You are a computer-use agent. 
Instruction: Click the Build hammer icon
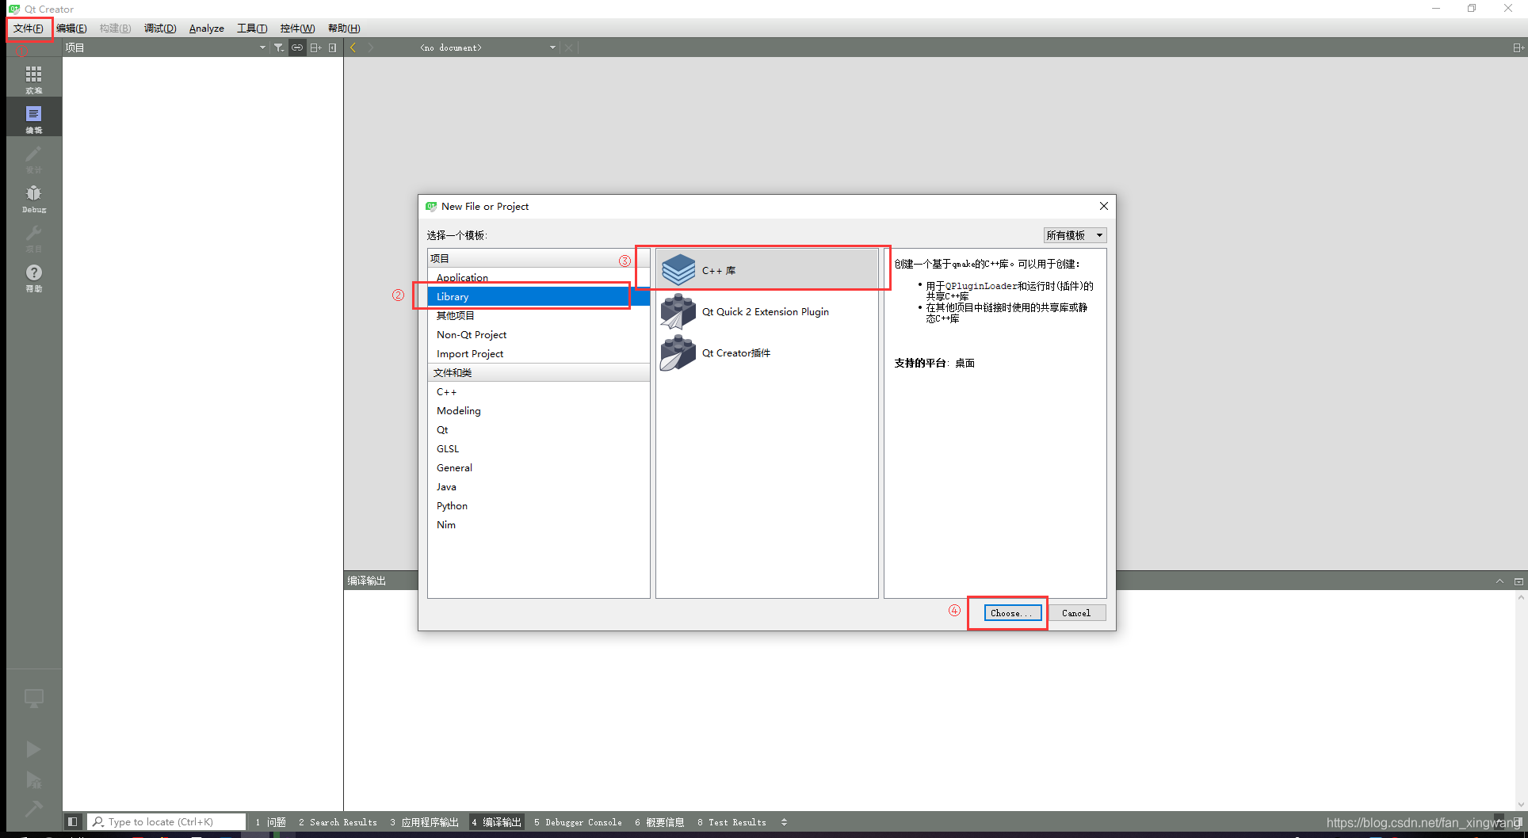coord(33,809)
